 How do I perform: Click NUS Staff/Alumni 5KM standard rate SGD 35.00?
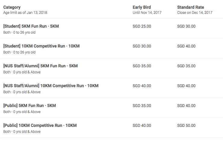coord(186,66)
